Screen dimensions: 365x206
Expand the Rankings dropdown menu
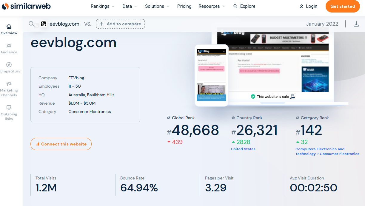point(103,6)
